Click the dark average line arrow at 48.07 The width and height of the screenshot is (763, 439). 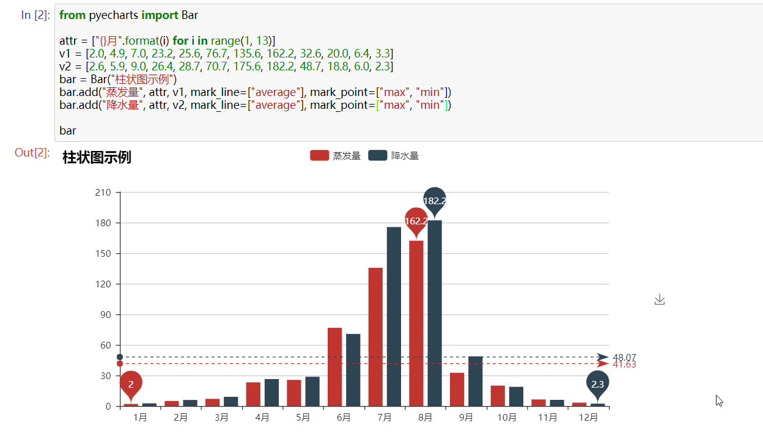point(603,357)
